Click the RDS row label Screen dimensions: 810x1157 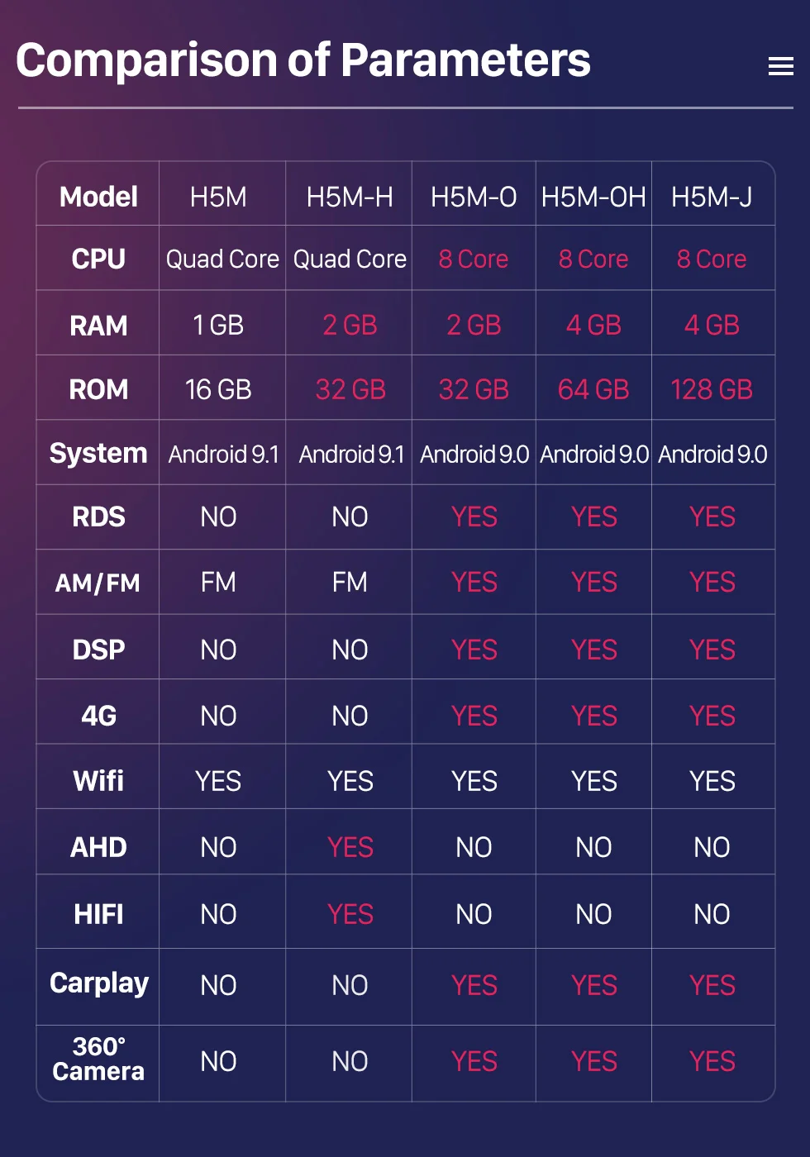pyautogui.click(x=98, y=517)
